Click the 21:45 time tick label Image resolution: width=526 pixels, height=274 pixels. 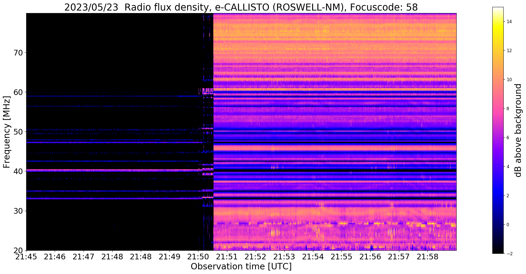point(26,257)
